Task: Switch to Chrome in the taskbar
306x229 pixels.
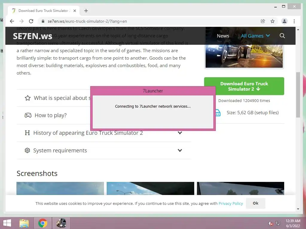Action: [43, 223]
